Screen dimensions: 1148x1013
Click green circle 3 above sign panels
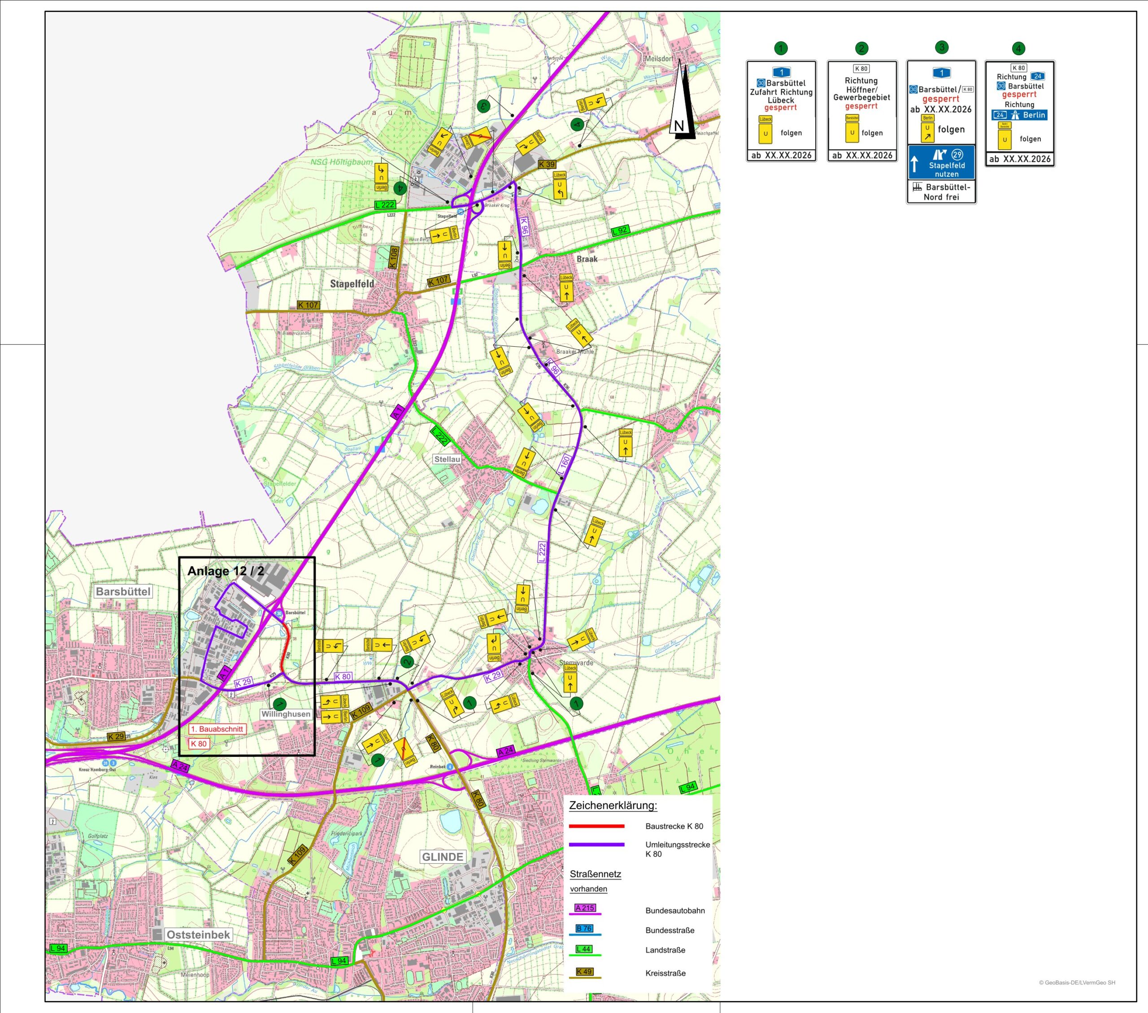[x=942, y=47]
